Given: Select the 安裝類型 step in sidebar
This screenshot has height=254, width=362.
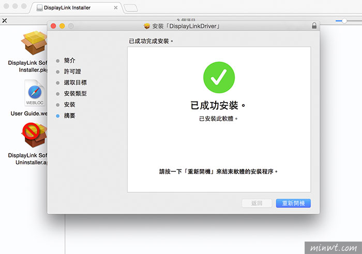Looking at the screenshot, I should tap(76, 94).
